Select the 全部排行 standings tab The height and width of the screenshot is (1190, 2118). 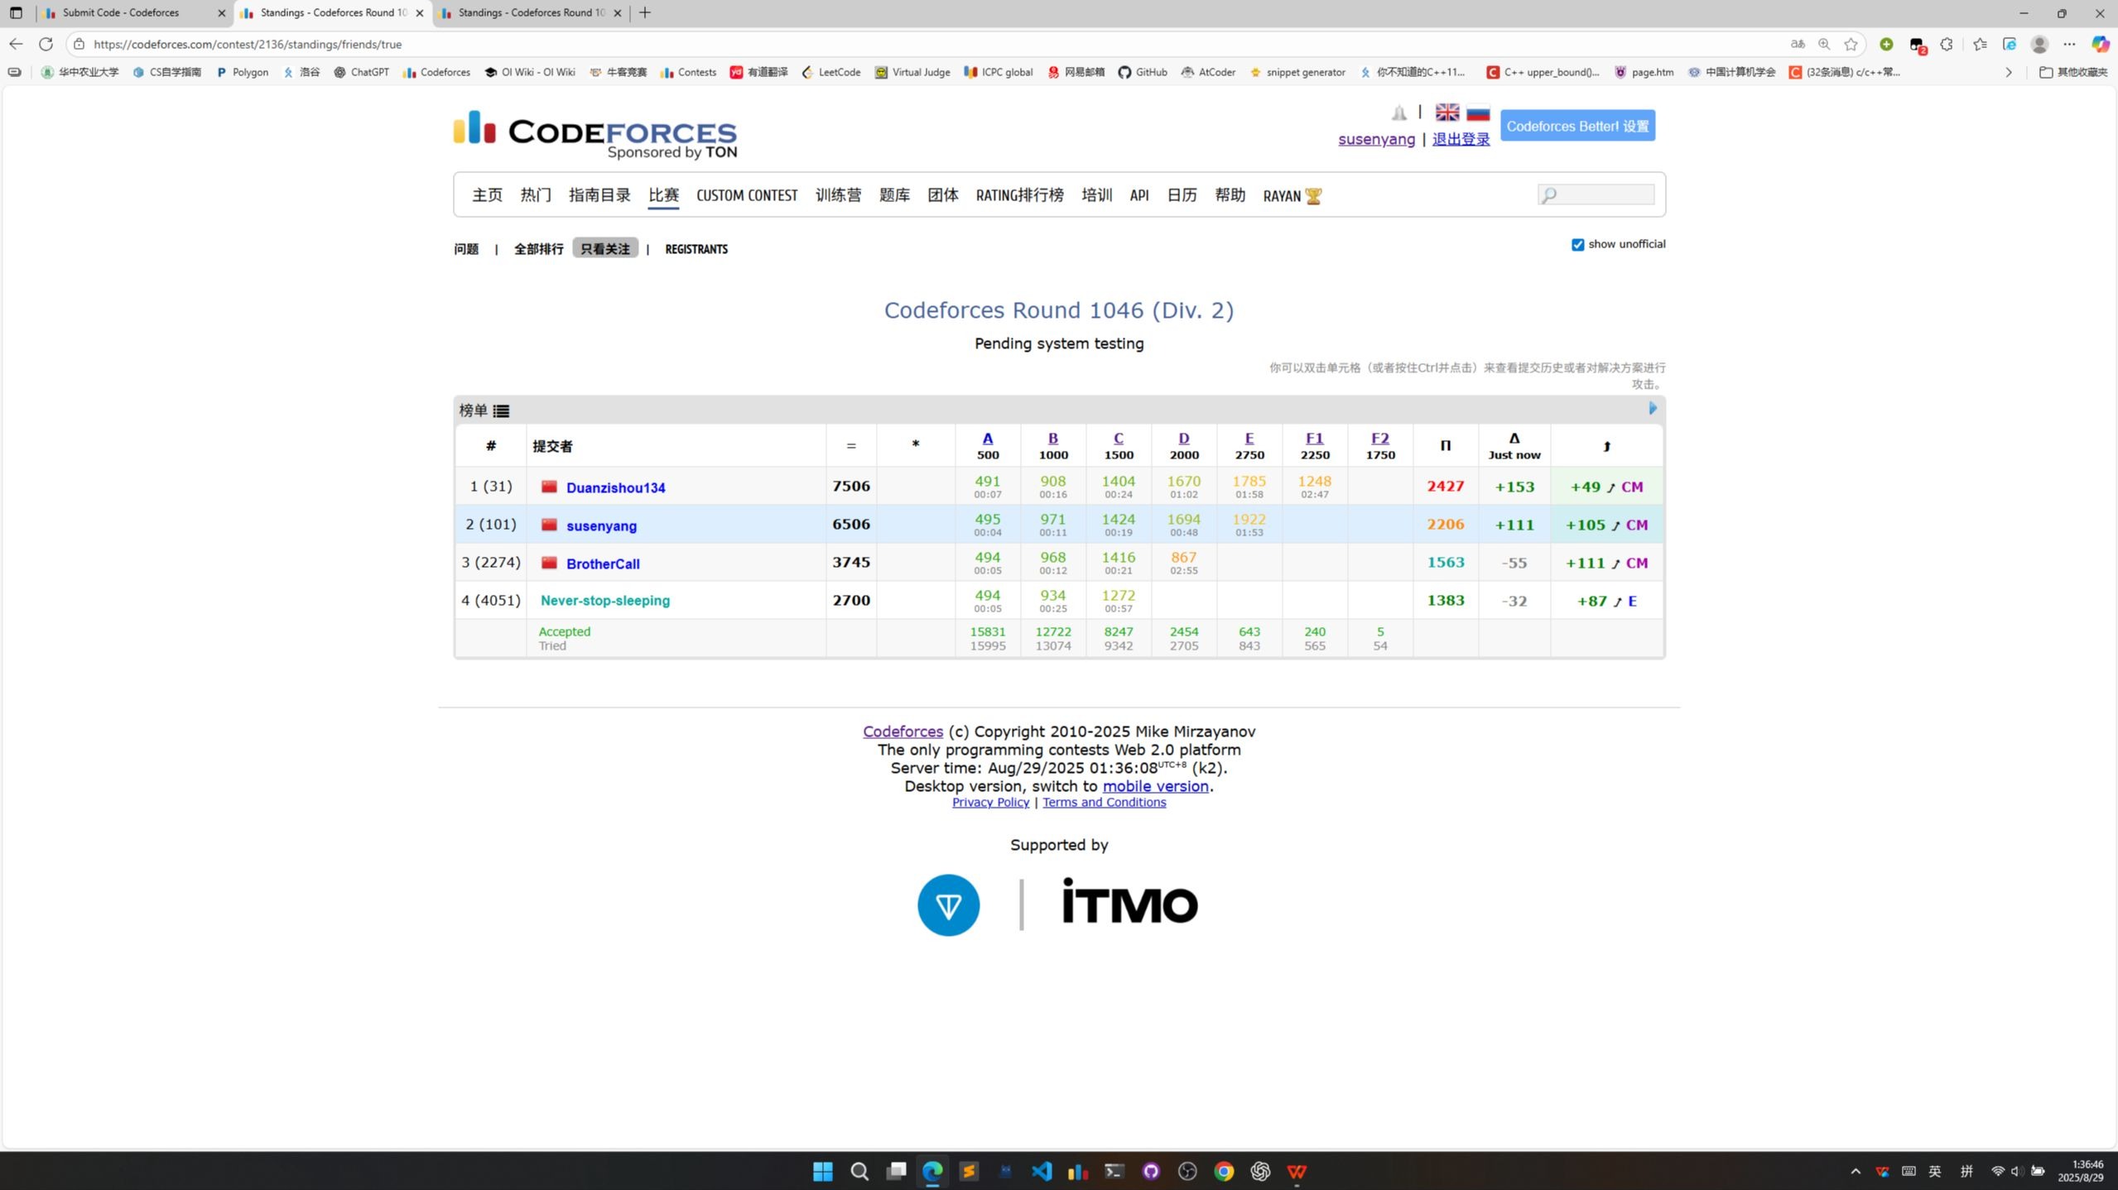[x=538, y=249]
